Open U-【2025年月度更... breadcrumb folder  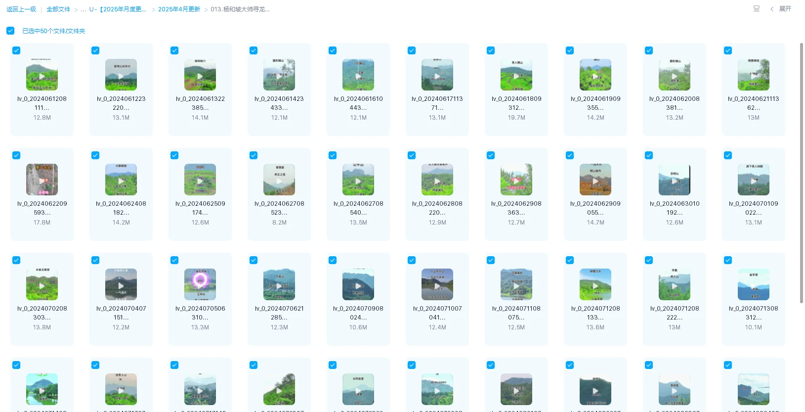(118, 9)
